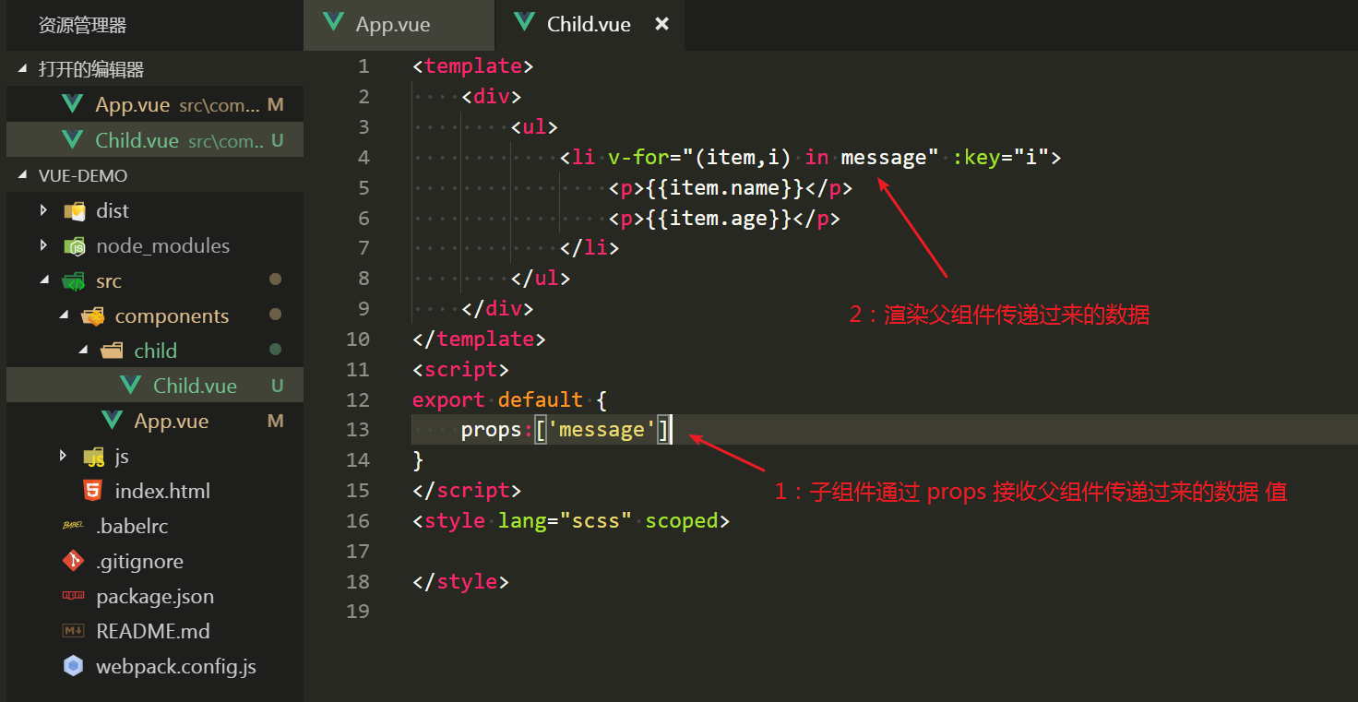This screenshot has width=1358, height=702.
Task: Open the .babelrc file
Action: point(155,526)
